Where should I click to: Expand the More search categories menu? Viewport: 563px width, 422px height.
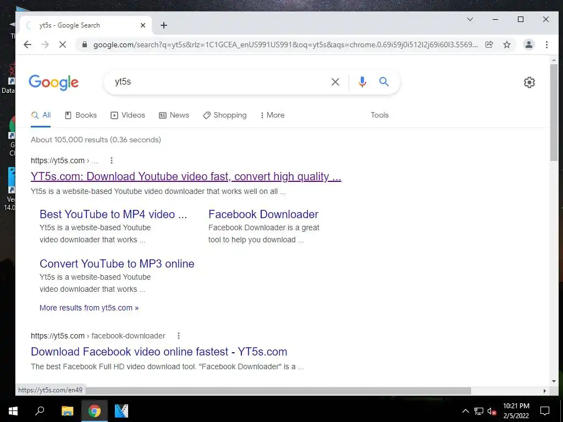pyautogui.click(x=273, y=115)
